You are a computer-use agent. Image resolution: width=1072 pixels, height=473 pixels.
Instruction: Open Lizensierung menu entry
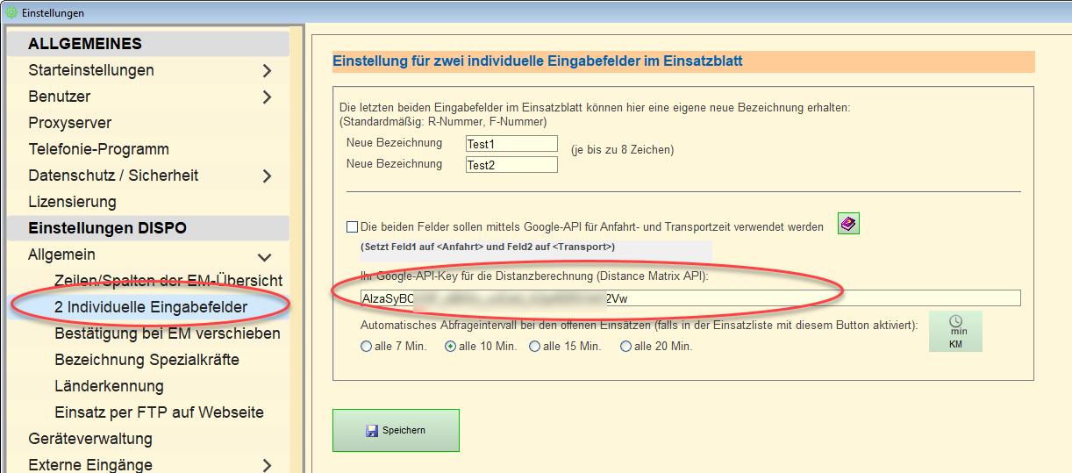pyautogui.click(x=72, y=202)
